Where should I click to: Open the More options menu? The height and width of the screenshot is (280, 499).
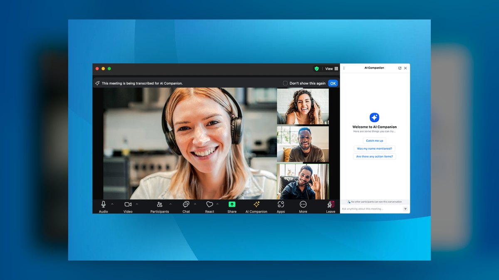pos(303,204)
